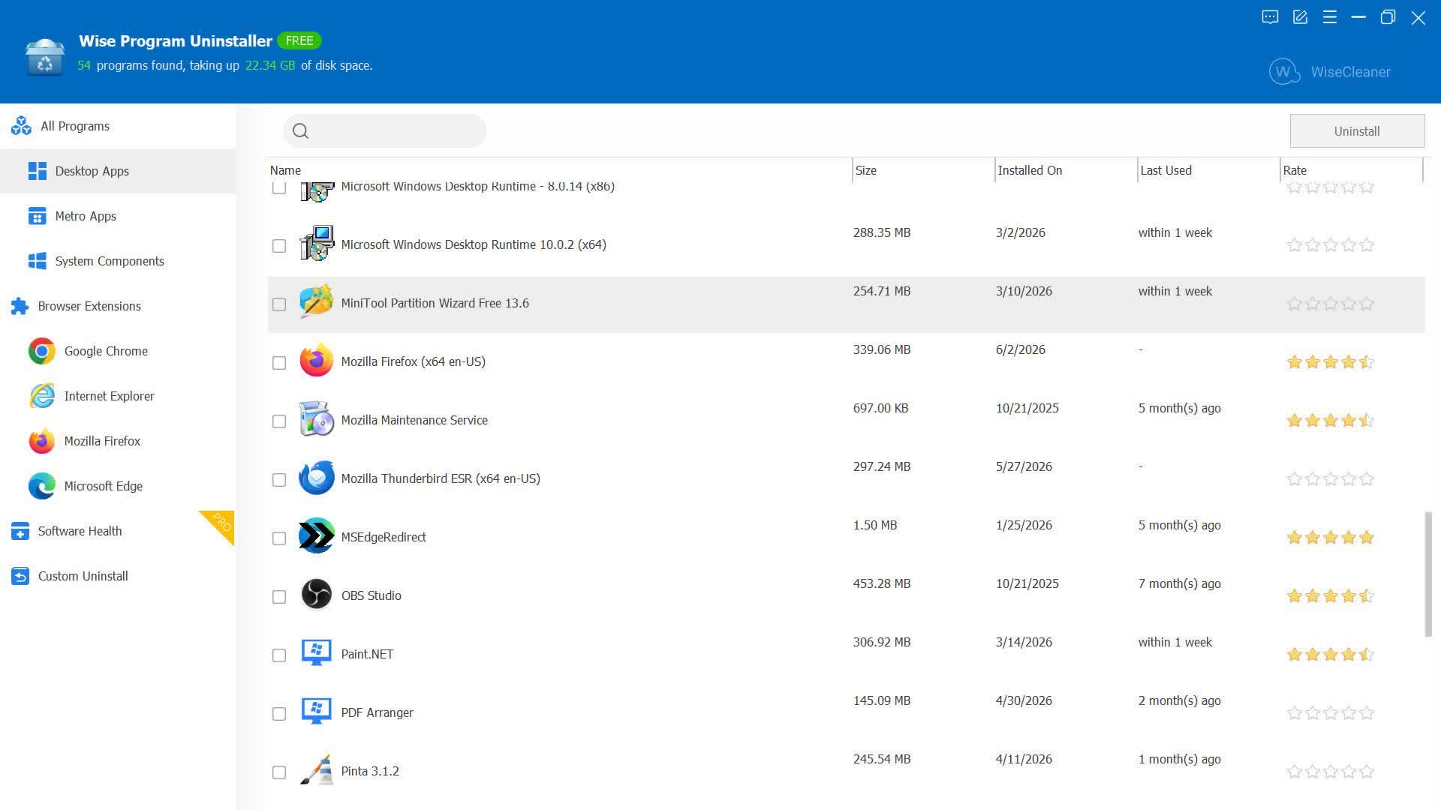The height and width of the screenshot is (810, 1441).
Task: Click the 22.34 GB disk space value
Action: point(270,65)
